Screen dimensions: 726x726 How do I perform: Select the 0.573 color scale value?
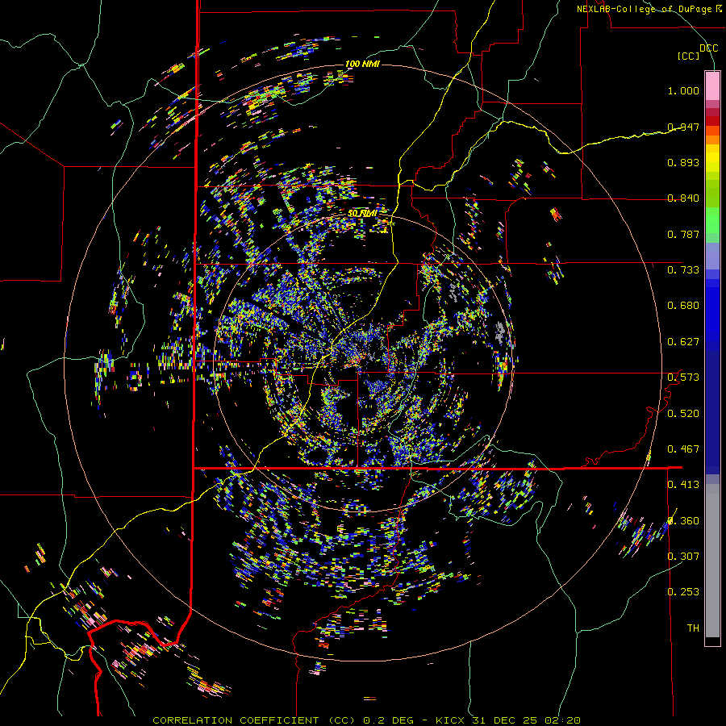[683, 378]
